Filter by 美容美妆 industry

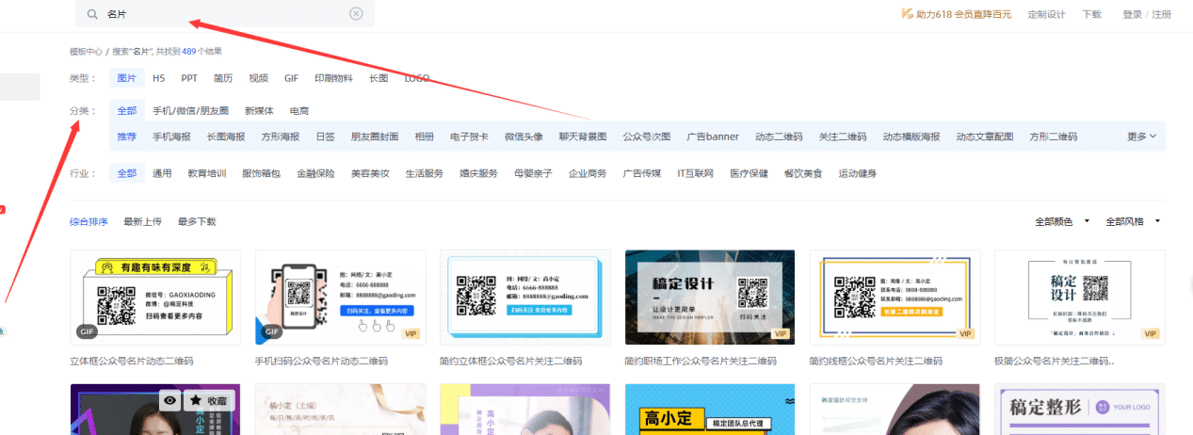tap(370, 173)
